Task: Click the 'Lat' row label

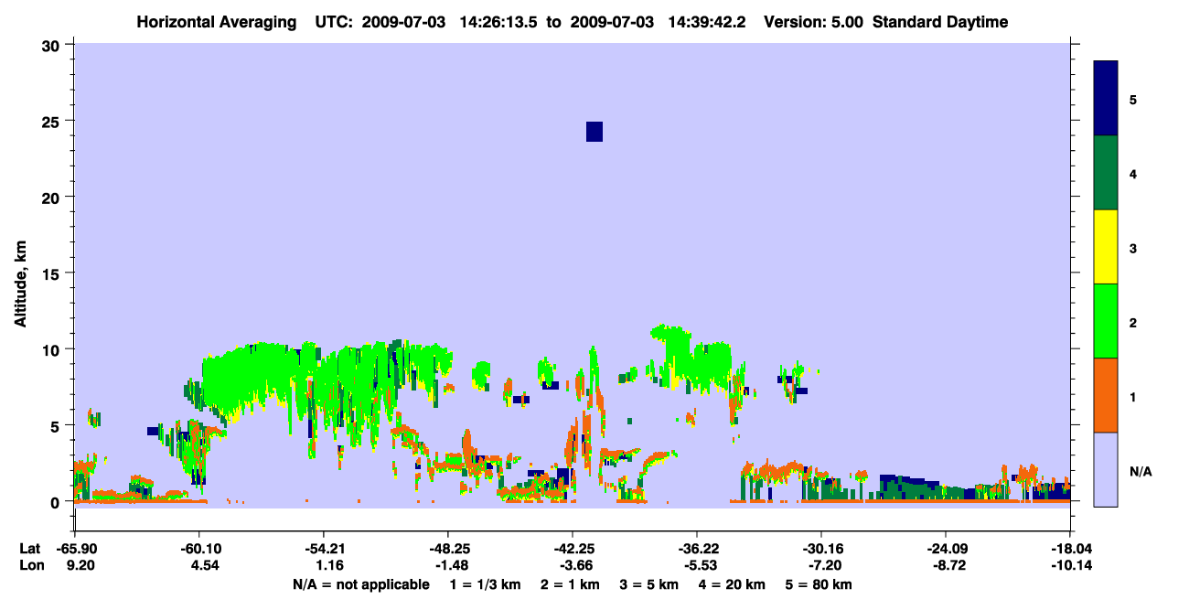Action: 29,549
